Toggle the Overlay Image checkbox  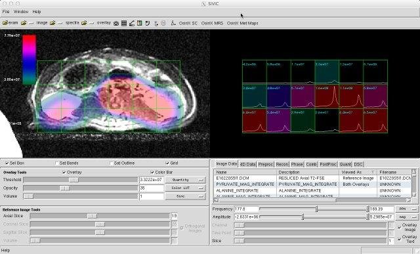pyautogui.click(x=399, y=227)
